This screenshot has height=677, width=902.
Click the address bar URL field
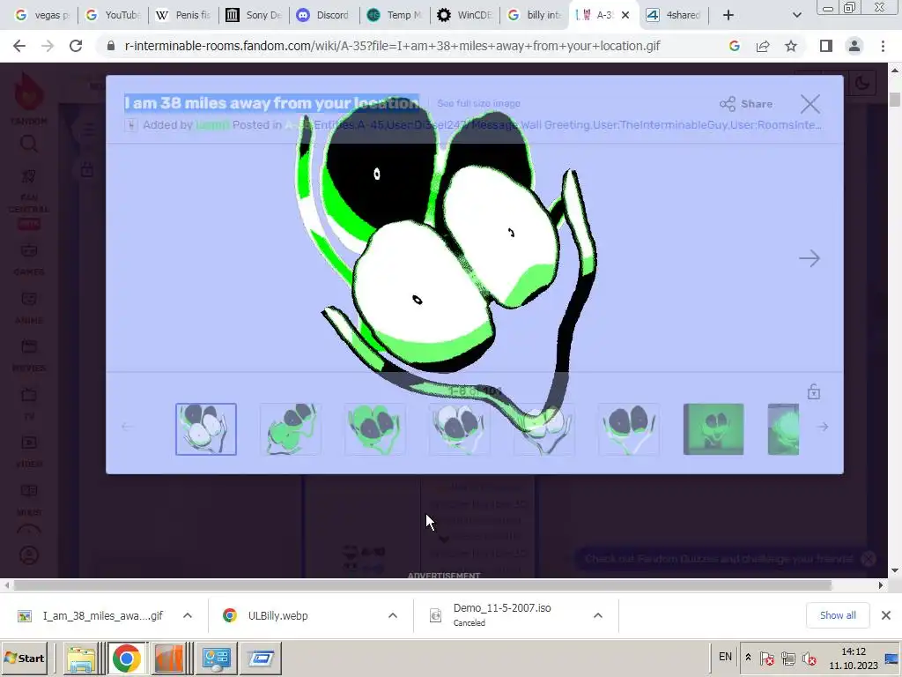(392, 46)
